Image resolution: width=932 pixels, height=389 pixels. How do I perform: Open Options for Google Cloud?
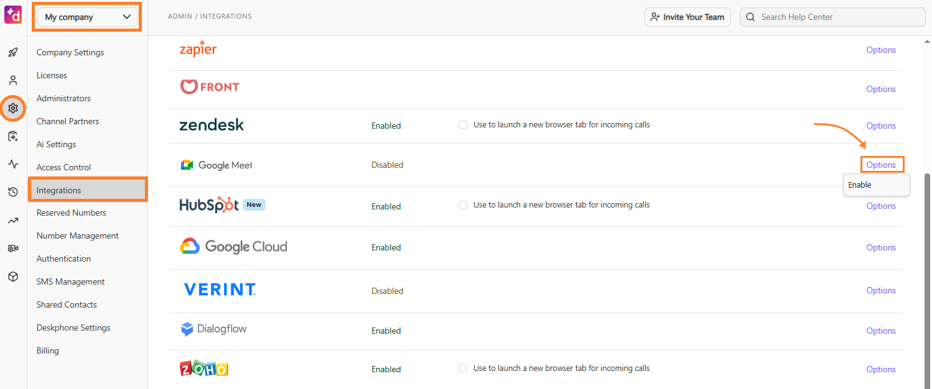[x=881, y=247]
